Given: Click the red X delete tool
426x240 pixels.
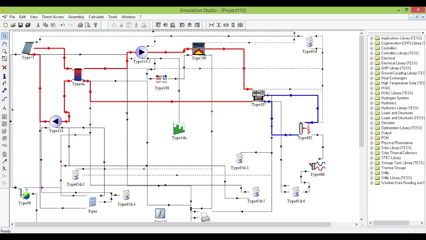Looking at the screenshot, I should point(5,67).
